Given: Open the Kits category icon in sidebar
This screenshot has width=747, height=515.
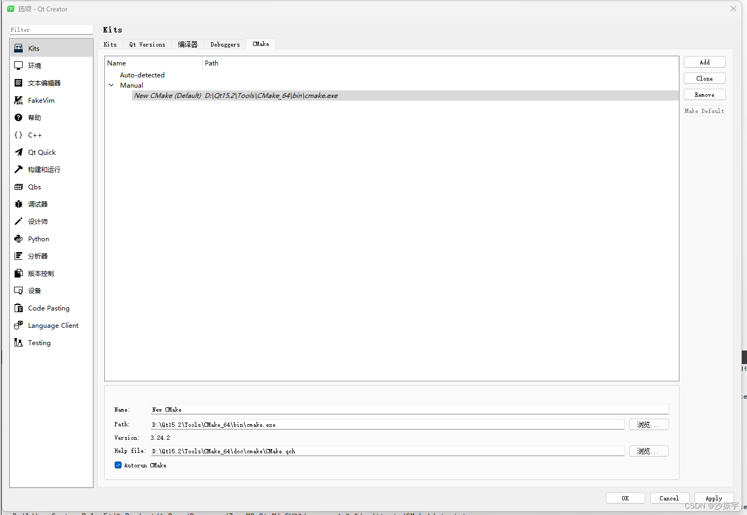Looking at the screenshot, I should tap(18, 48).
